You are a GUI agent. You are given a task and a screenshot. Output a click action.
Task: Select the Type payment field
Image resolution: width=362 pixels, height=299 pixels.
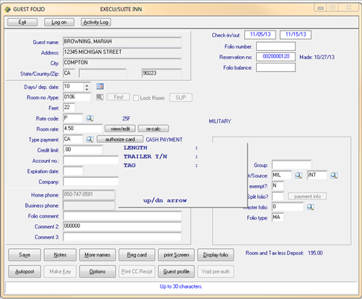[x=72, y=139]
